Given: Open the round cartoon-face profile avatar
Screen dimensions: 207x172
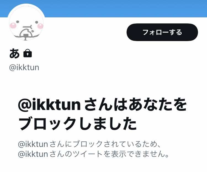Looking at the screenshot, I should pos(26,23).
